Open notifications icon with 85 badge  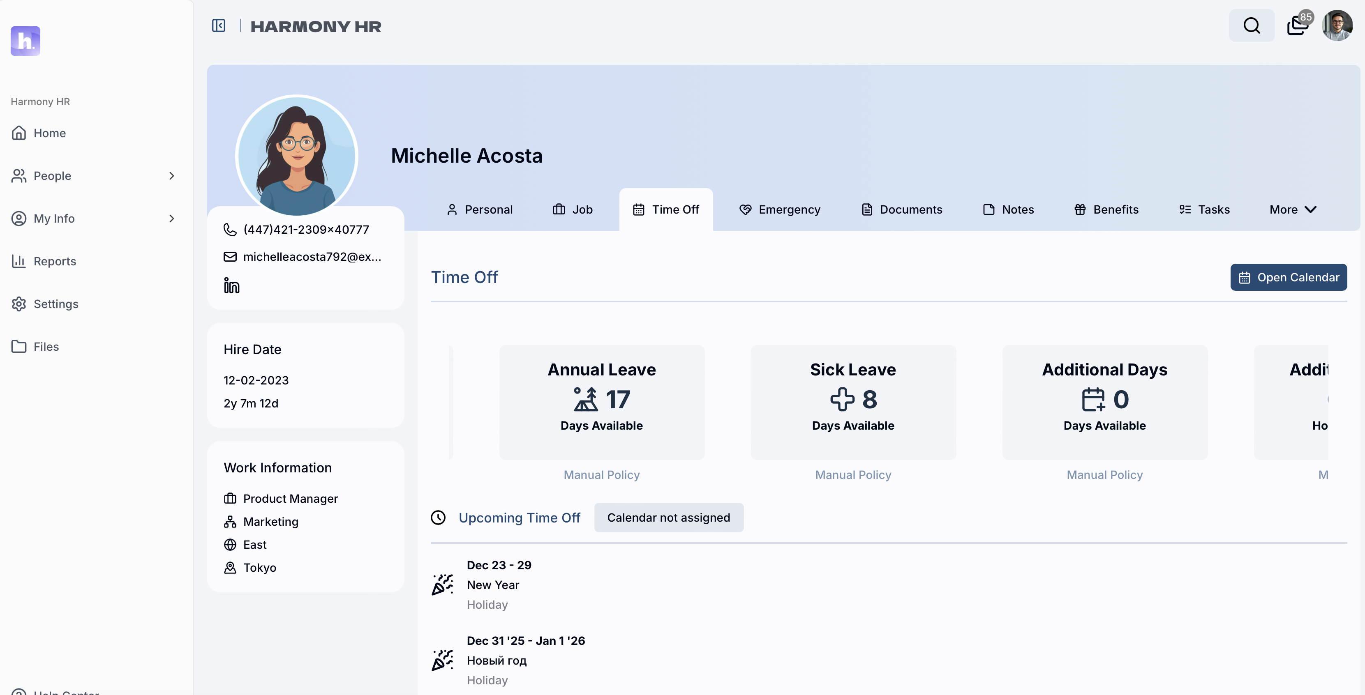(1297, 25)
